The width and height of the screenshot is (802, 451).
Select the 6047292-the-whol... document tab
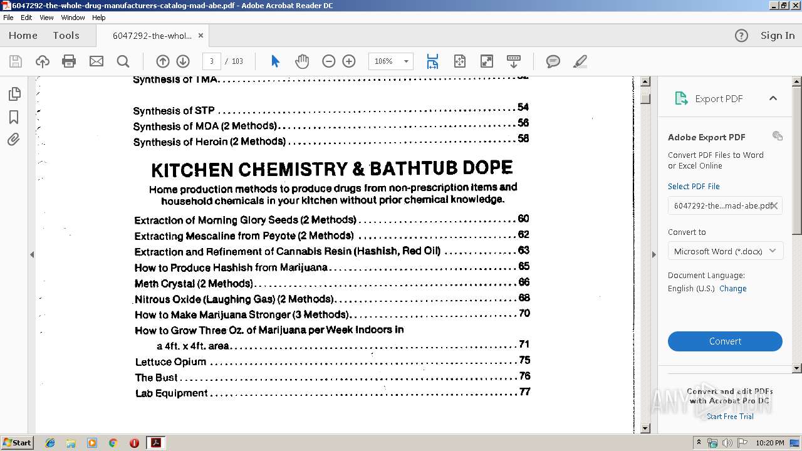152,36
